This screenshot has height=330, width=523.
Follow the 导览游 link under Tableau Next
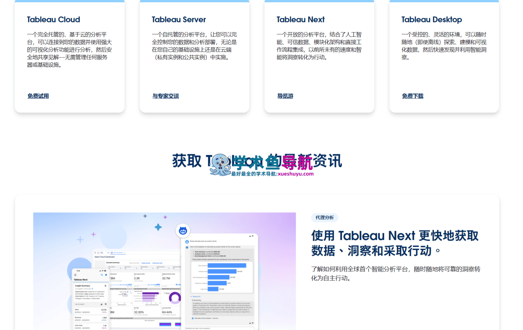pyautogui.click(x=285, y=96)
